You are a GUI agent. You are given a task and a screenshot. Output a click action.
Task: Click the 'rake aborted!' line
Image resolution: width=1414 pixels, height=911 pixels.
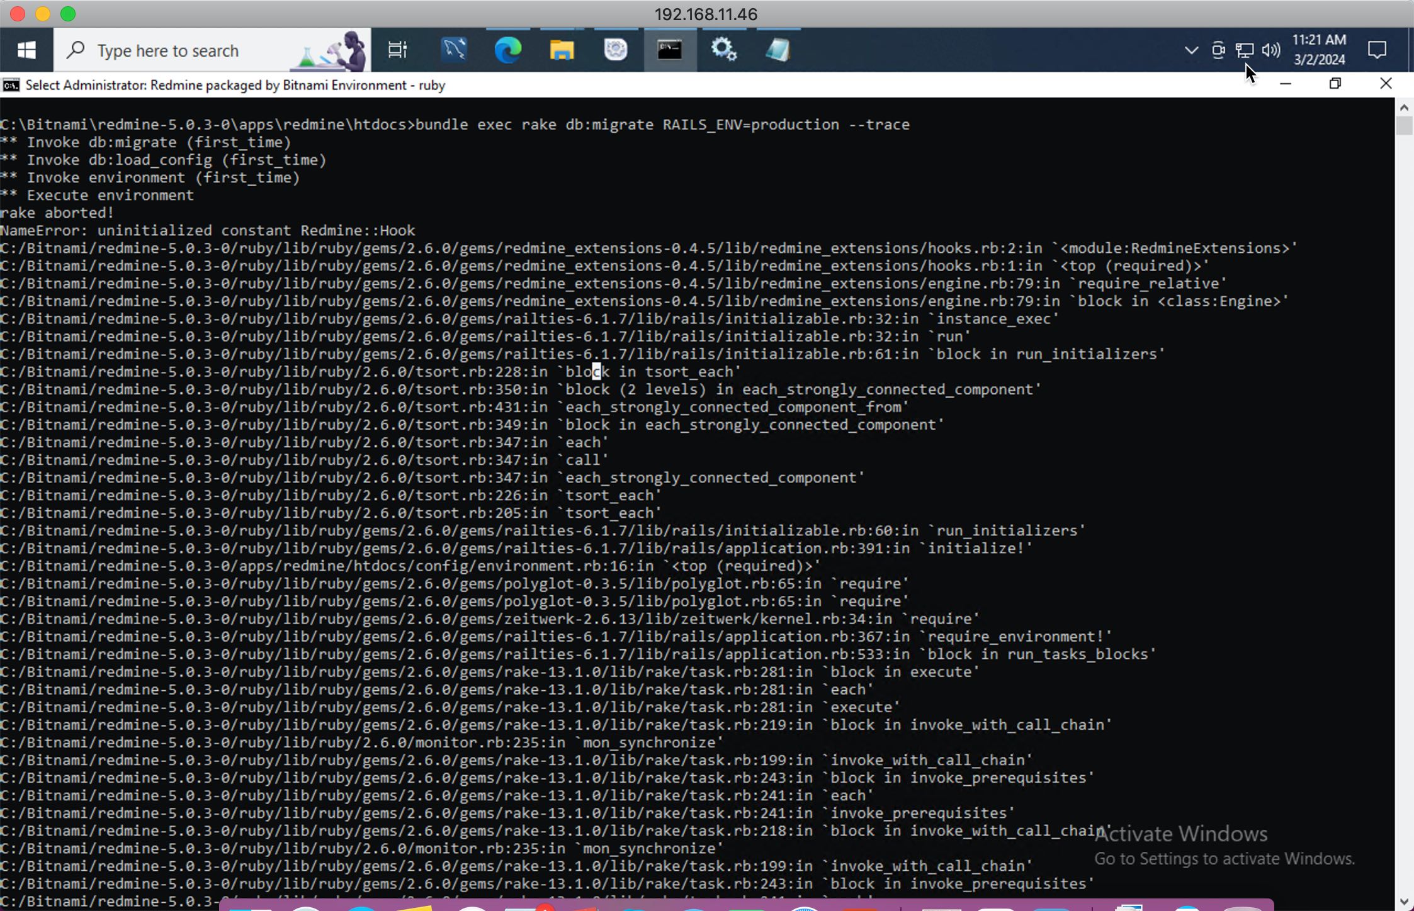click(x=57, y=213)
